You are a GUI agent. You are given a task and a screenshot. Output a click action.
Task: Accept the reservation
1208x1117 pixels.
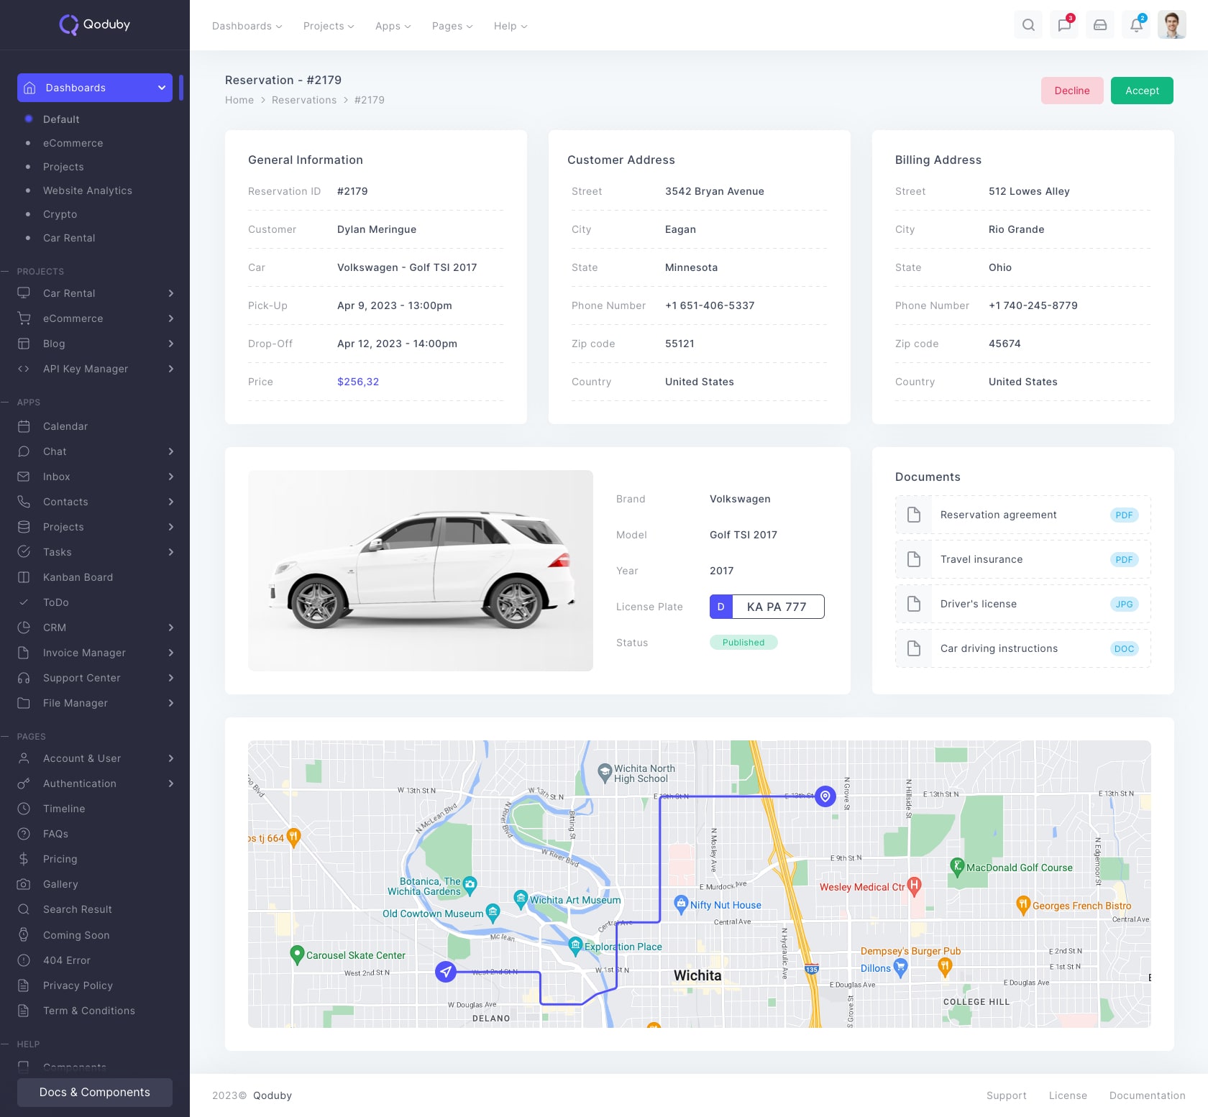click(x=1142, y=91)
